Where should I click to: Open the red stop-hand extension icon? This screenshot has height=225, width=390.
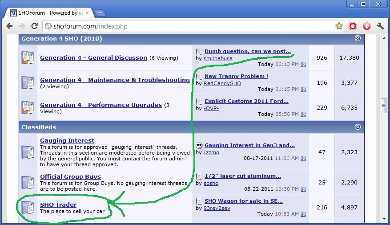click(x=353, y=26)
